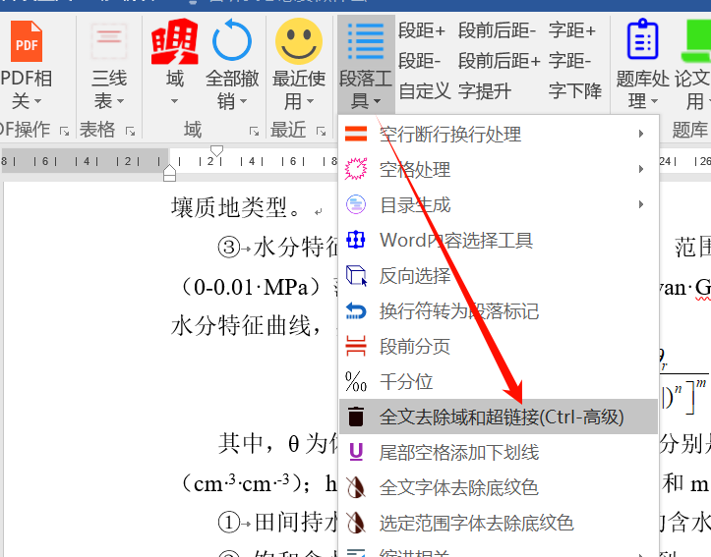This screenshot has width=711, height=557.
Task: Click the 全文字体去除底纹色 menu item
Action: point(498,487)
